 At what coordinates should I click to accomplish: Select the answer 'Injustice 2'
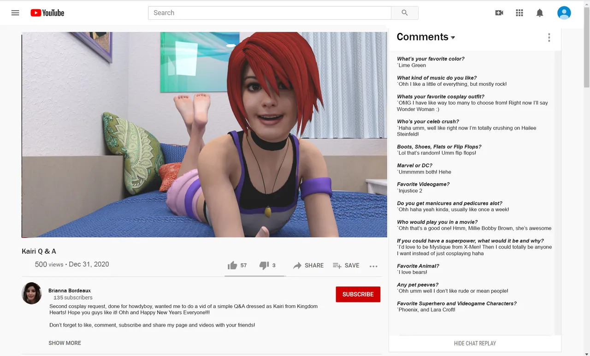tap(410, 191)
